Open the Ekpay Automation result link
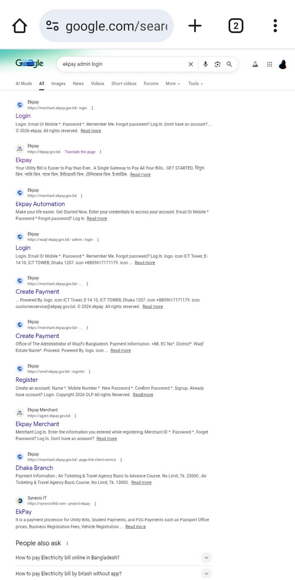 click(40, 204)
